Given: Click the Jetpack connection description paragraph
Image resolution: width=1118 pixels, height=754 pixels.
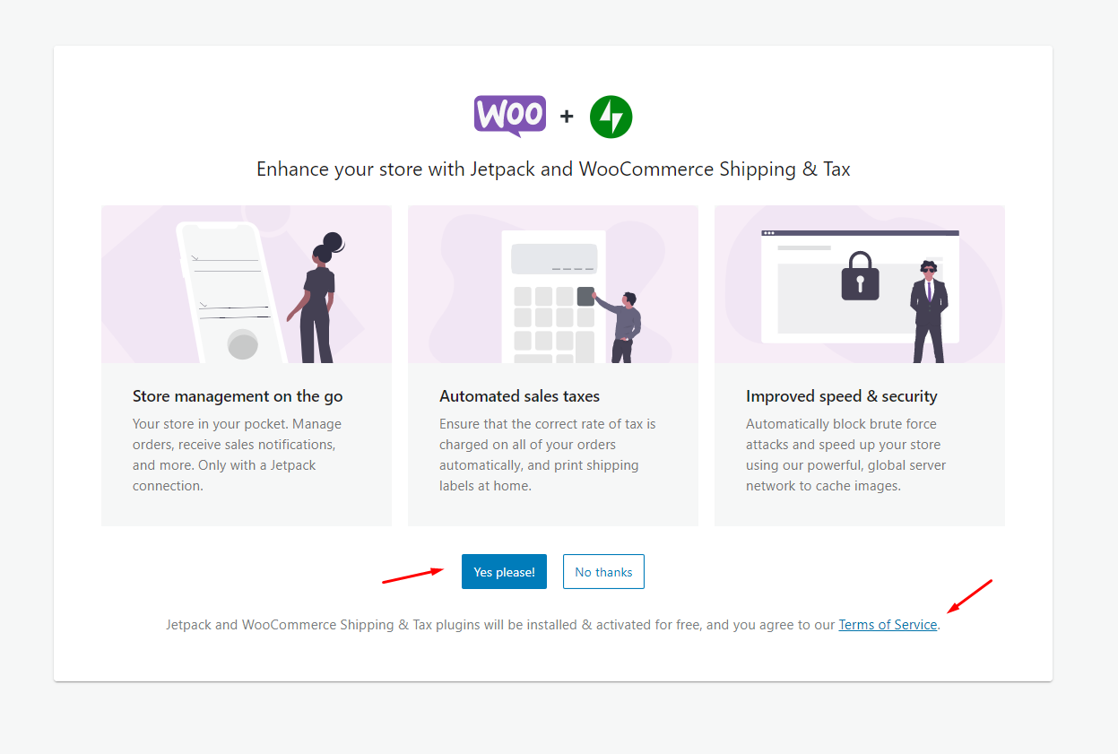Looking at the screenshot, I should coord(237,455).
